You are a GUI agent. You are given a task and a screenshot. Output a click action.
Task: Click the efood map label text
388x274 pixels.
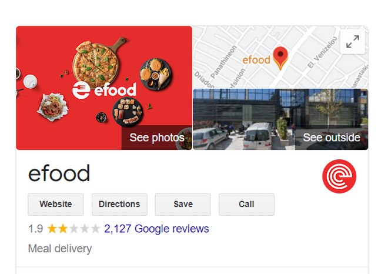256,60
